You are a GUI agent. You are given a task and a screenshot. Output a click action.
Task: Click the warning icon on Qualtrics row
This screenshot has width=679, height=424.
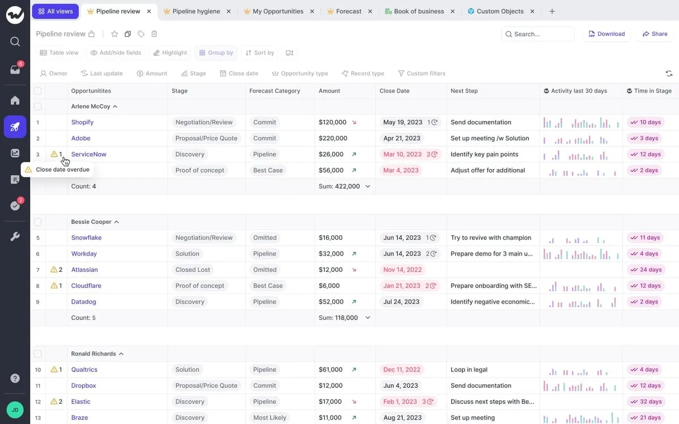point(54,369)
